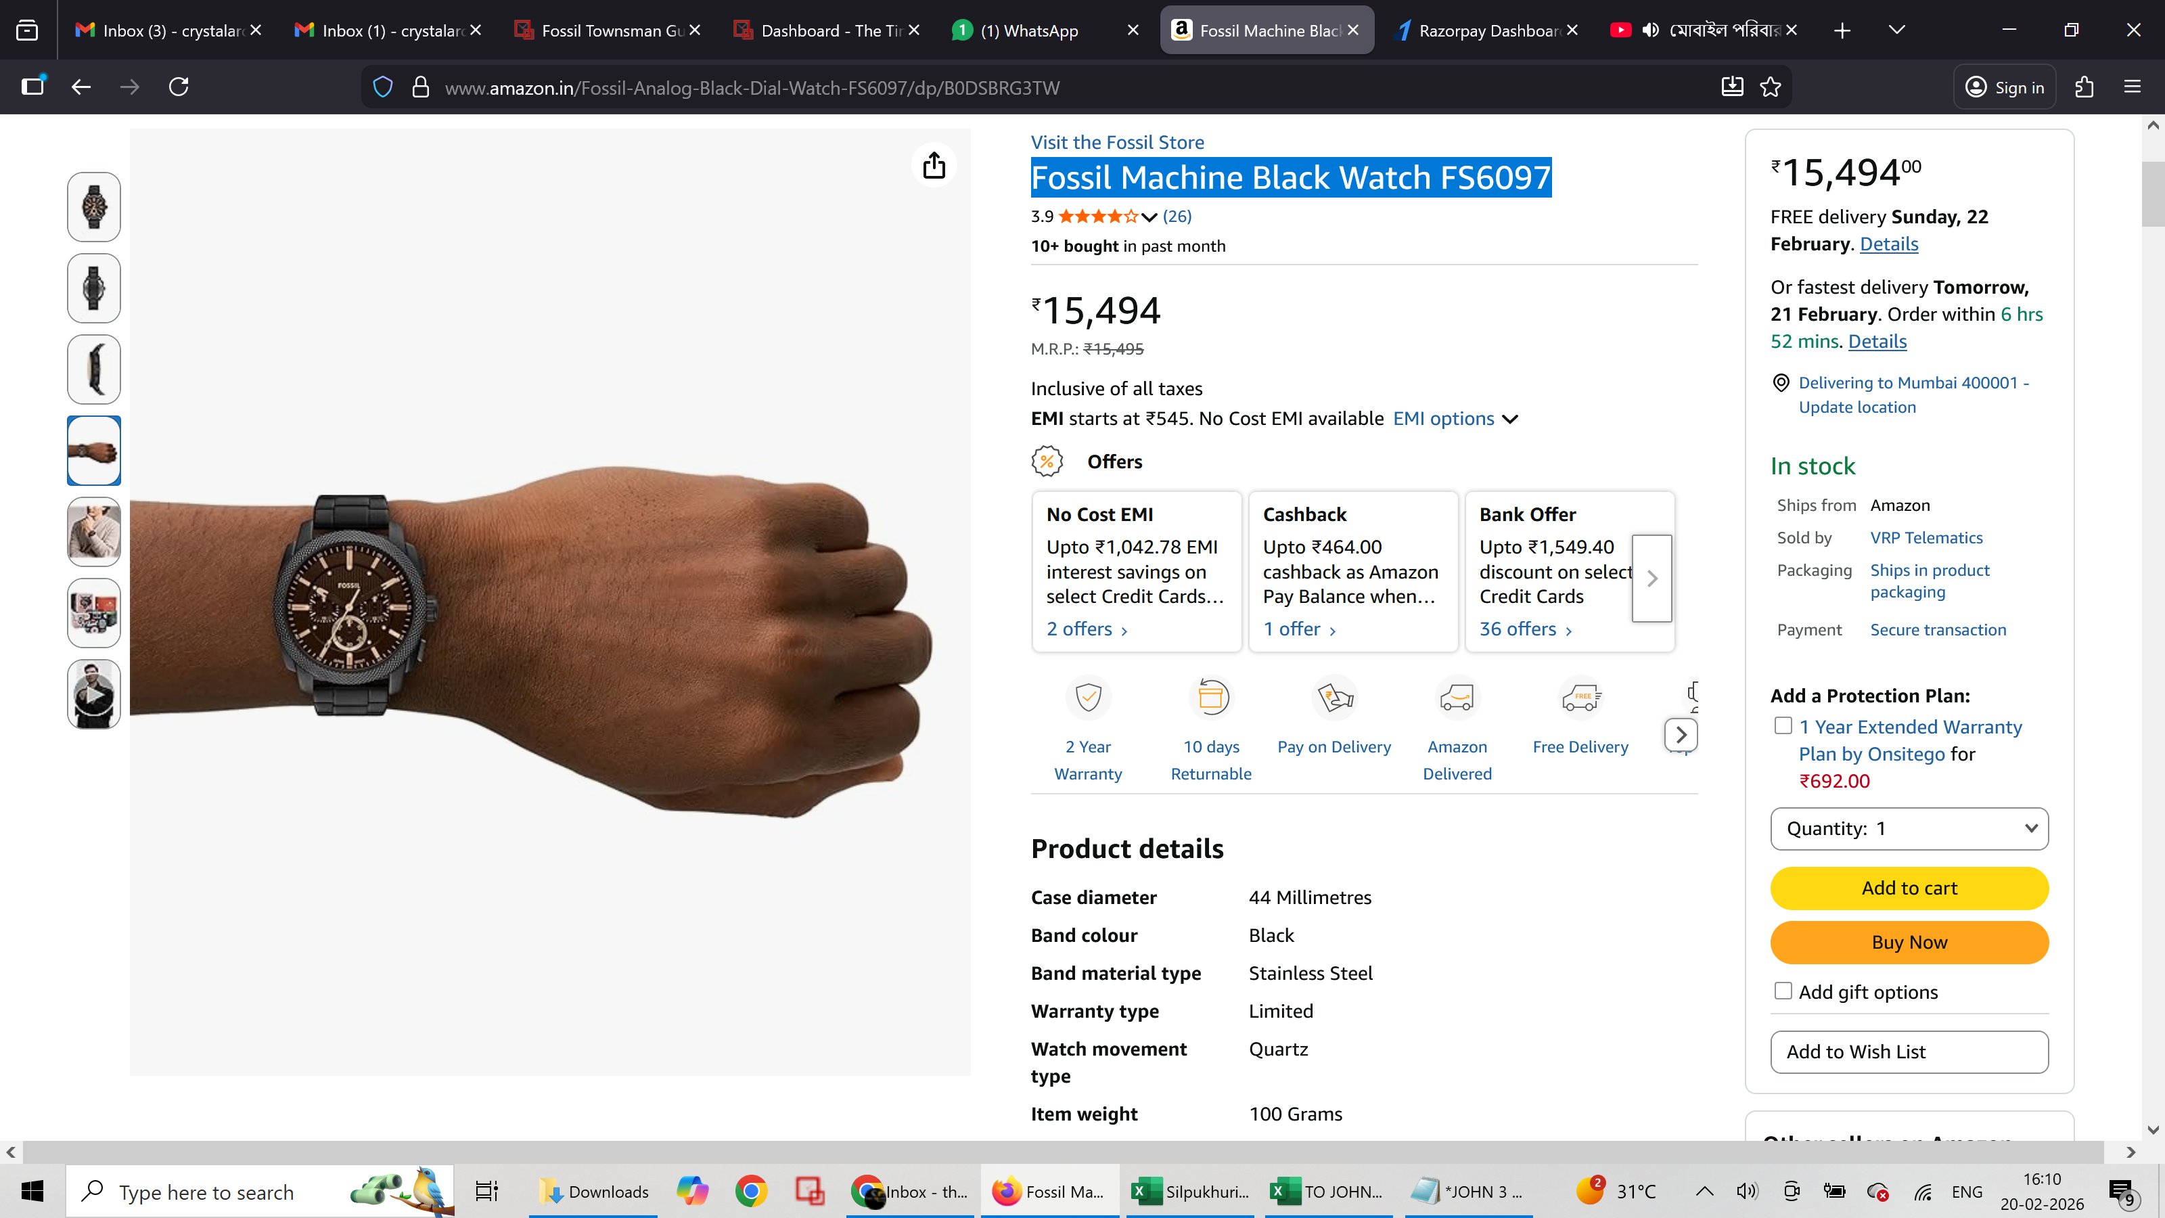Click the 10 days Returnable box icon

[1211, 697]
